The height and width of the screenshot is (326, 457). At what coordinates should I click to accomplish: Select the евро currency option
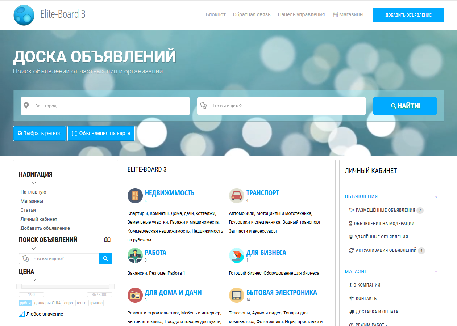[68, 303]
